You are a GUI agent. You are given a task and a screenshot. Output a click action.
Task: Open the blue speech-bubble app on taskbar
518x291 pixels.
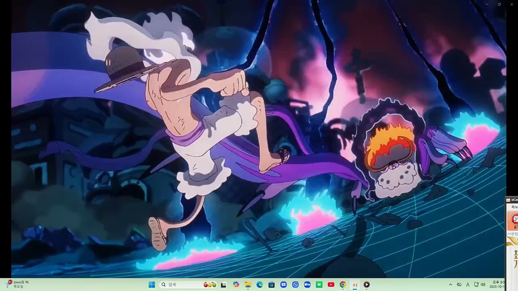[x=283, y=285]
